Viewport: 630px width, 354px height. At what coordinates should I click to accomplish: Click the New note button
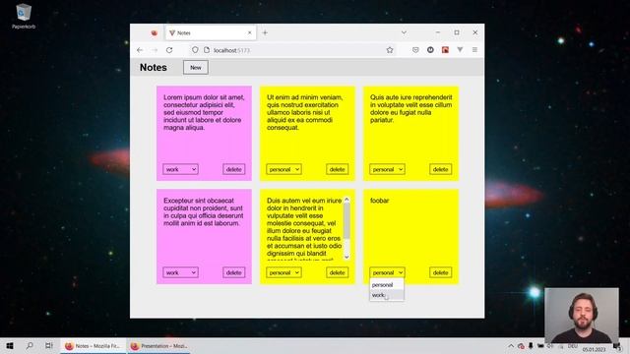point(196,68)
